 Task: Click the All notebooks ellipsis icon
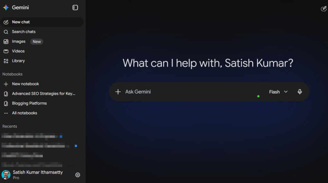(6, 113)
